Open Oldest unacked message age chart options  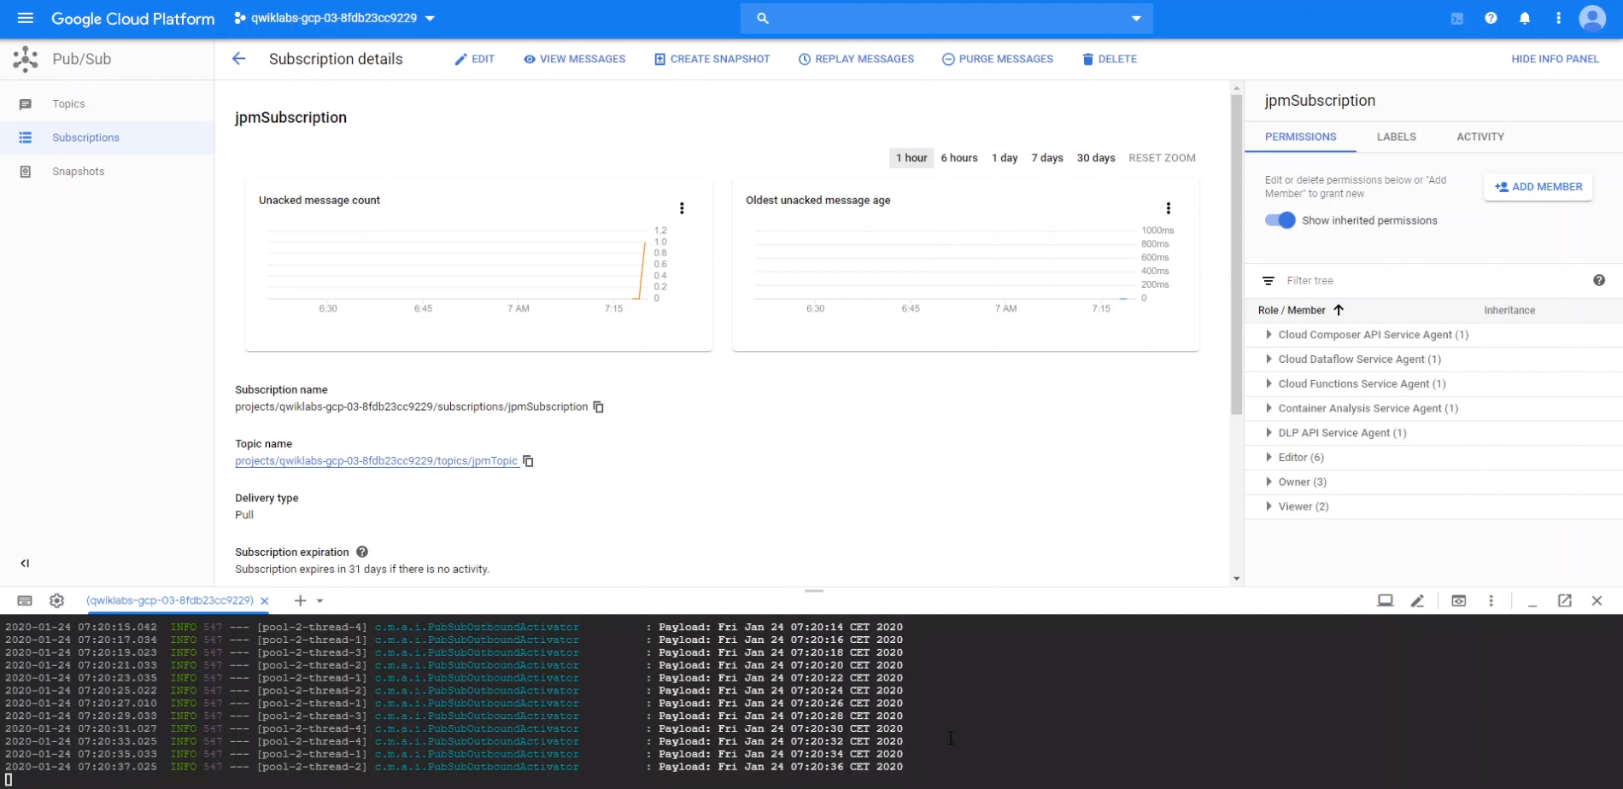1169,208
